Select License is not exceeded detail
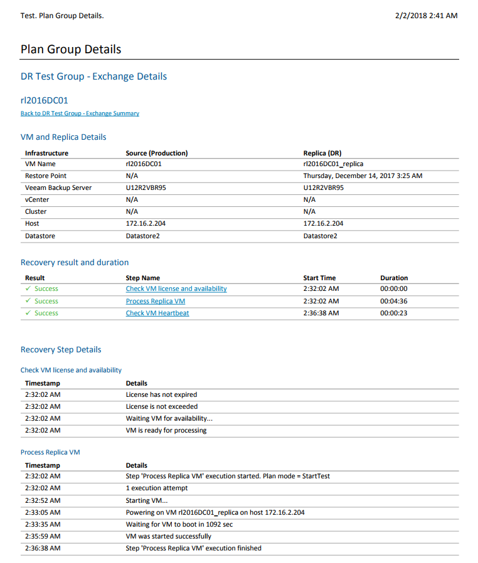The height and width of the screenshot is (563, 478). point(162,406)
